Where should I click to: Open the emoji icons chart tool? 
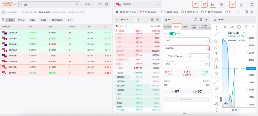(x=216, y=73)
